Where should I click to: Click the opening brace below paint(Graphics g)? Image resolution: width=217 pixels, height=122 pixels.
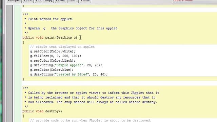pyautogui.click(x=23, y=42)
